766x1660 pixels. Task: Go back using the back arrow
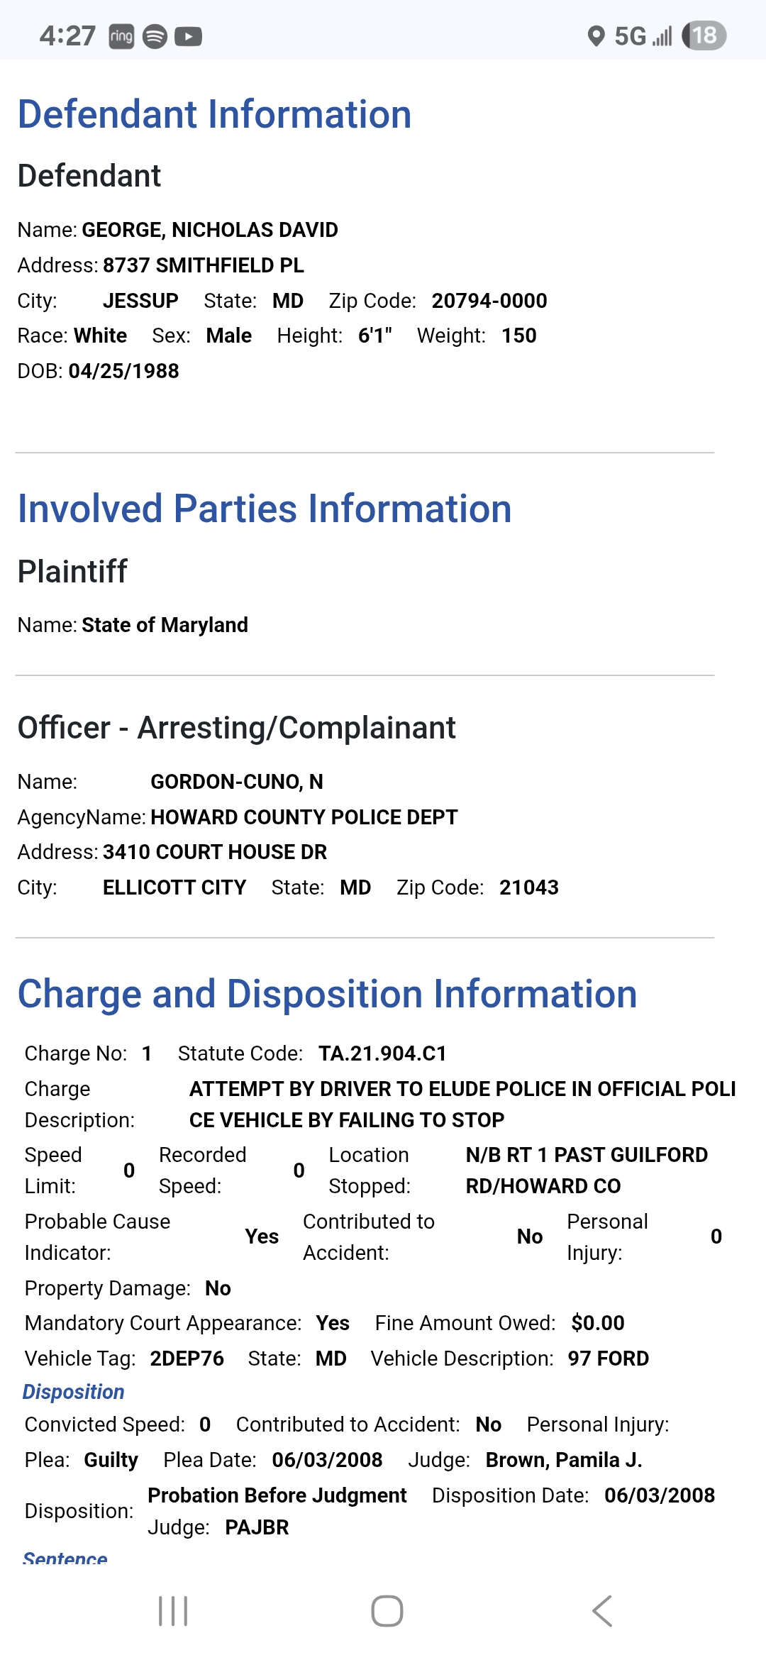[x=601, y=1610]
